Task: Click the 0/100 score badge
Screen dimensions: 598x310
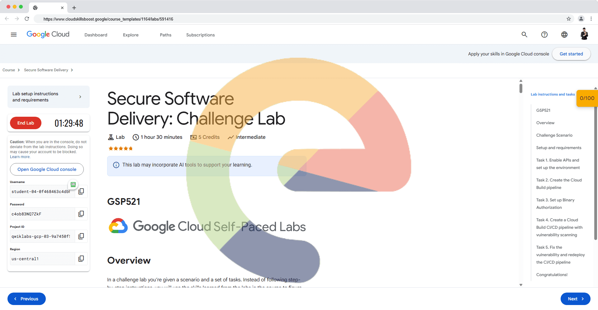Action: coord(587,98)
